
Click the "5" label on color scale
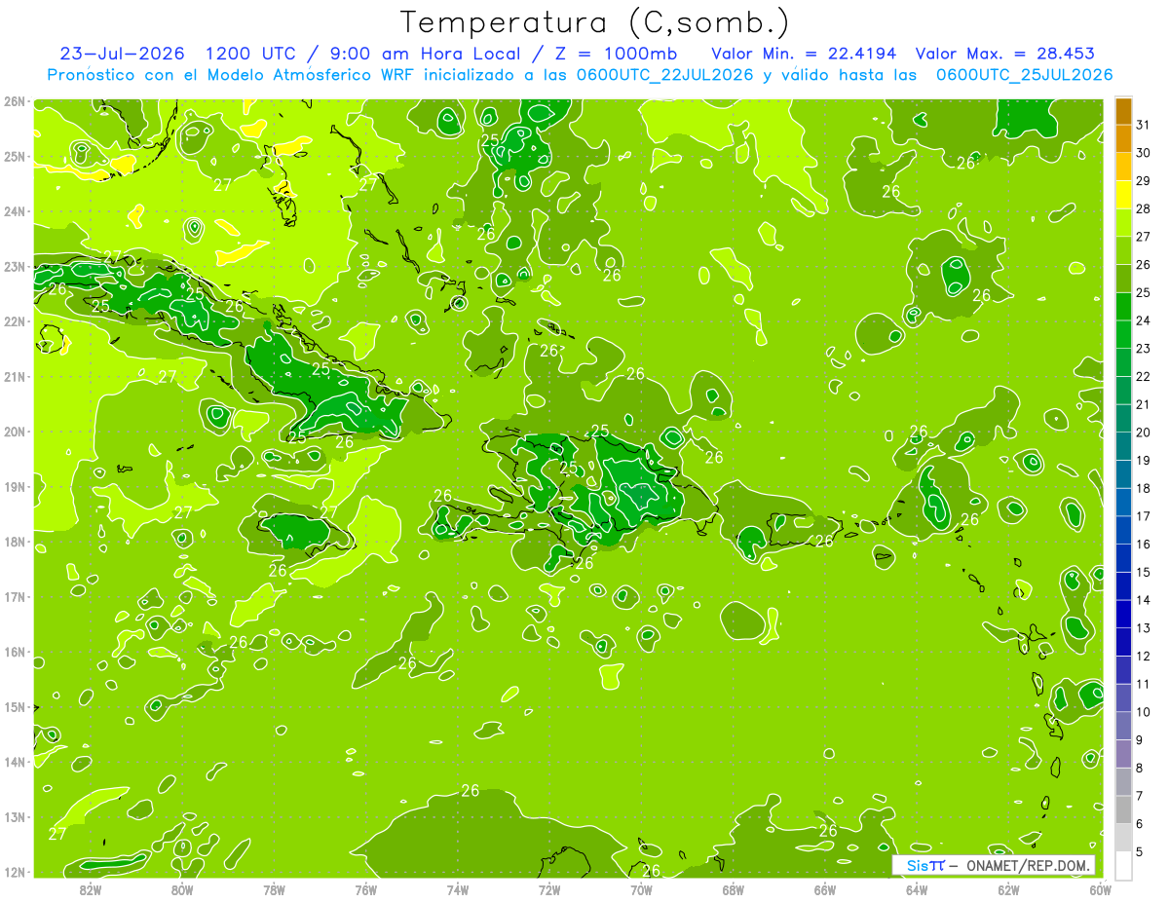point(1140,852)
